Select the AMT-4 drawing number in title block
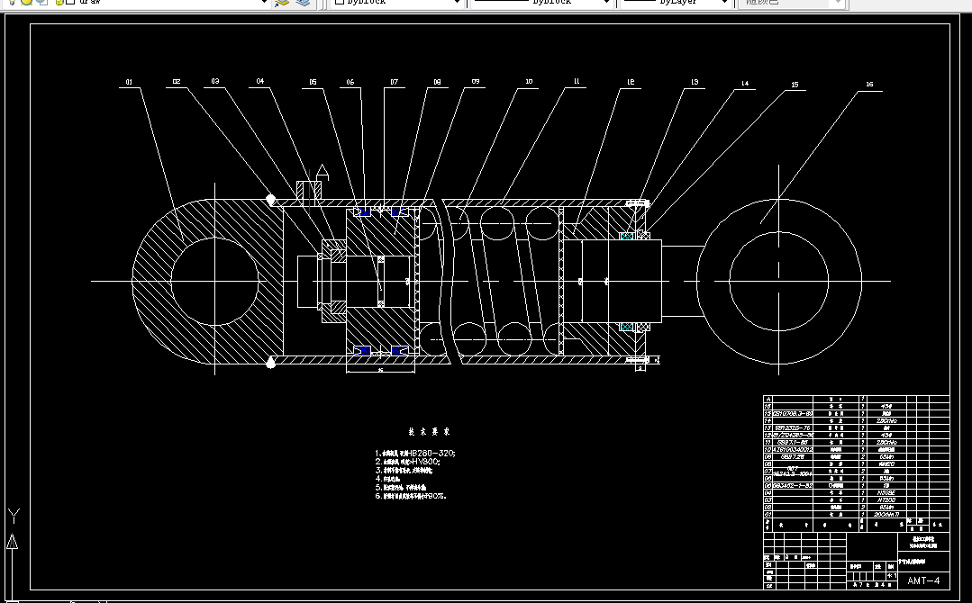 coord(923,580)
